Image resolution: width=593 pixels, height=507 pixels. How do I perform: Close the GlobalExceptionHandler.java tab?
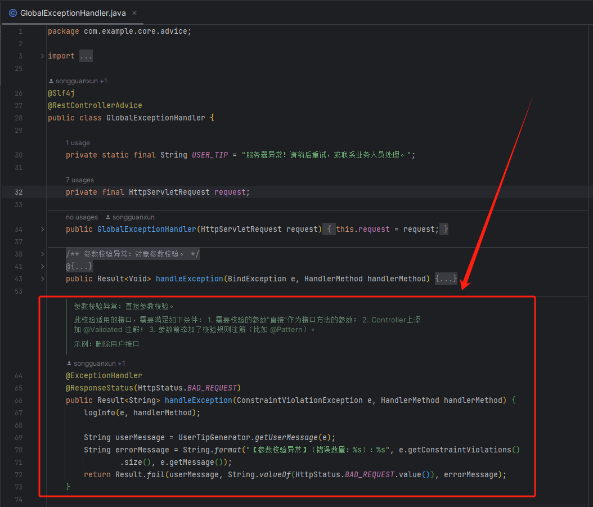coord(133,12)
